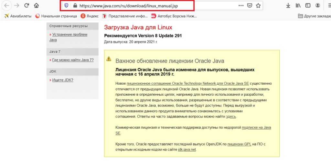Open the browser home page
Screen dimensions: 331x161
tap(37, 5)
